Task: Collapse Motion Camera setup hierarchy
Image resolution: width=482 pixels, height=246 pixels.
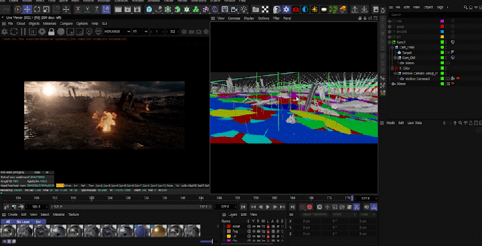Action: [x=396, y=74]
